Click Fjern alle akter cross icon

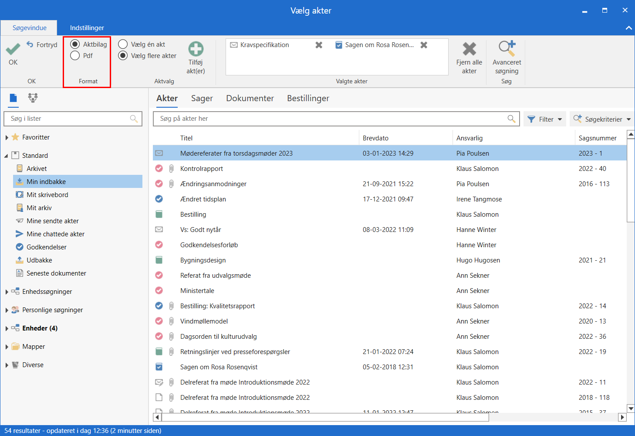pos(469,49)
